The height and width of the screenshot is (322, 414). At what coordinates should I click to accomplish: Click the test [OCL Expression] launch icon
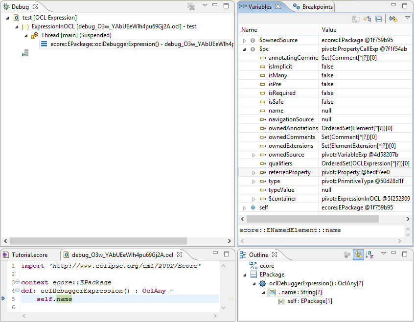click(16, 18)
